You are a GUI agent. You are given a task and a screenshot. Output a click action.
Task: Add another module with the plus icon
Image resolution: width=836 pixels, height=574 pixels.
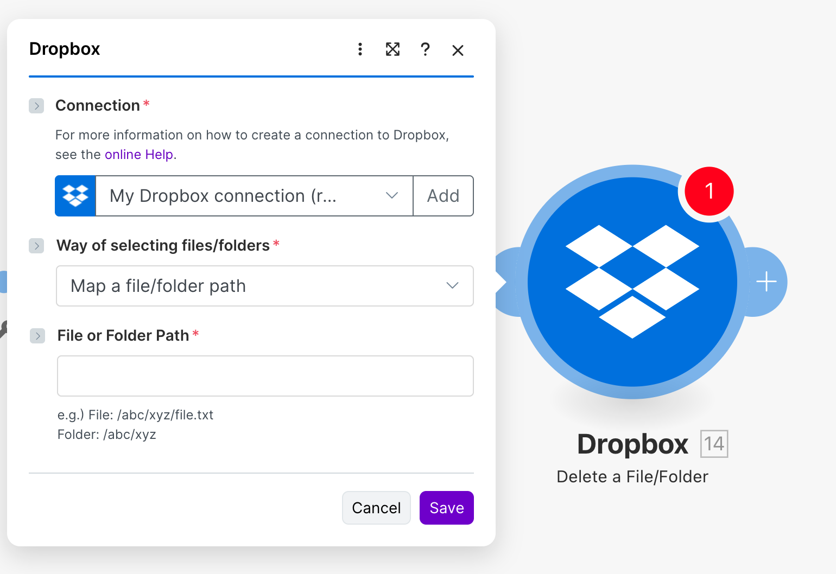pos(767,282)
